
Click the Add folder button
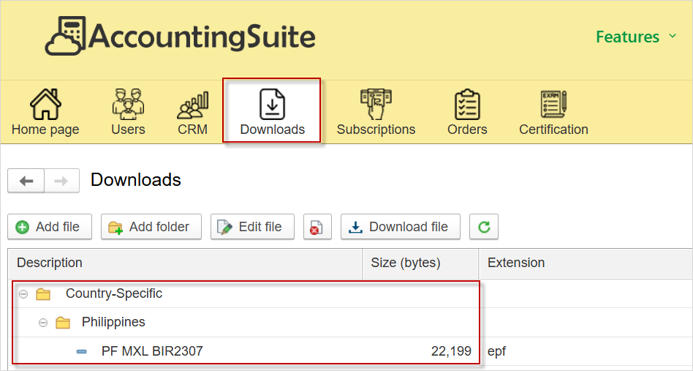pyautogui.click(x=149, y=227)
